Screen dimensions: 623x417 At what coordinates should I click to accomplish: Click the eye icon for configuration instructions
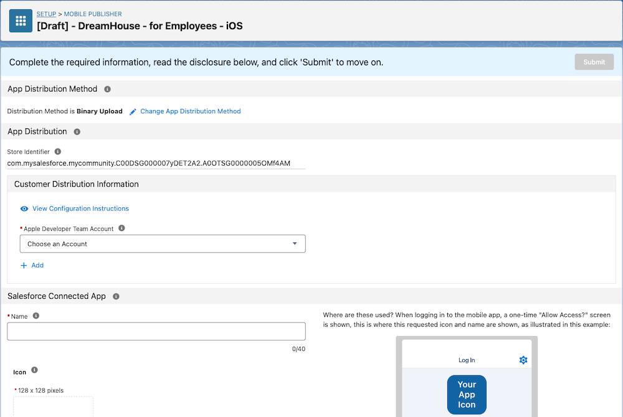(24, 208)
